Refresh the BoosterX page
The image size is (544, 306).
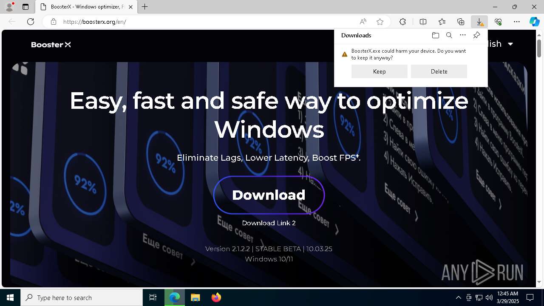[31, 22]
